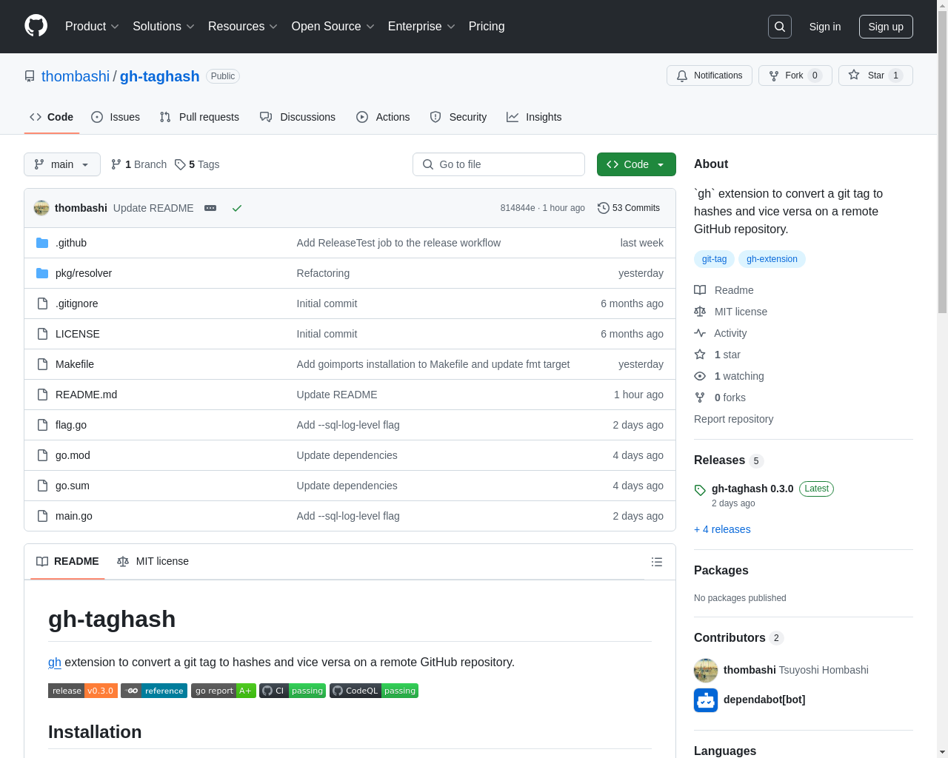This screenshot has width=948, height=758.
Task: Open the 1 Branch link
Action: (138, 164)
